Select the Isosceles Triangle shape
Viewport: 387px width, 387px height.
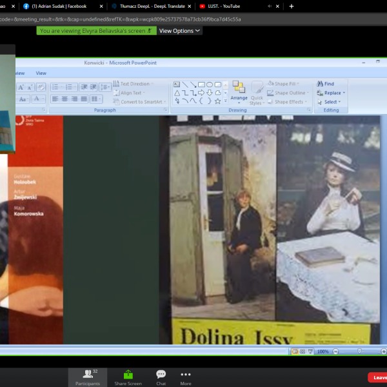tap(177, 93)
